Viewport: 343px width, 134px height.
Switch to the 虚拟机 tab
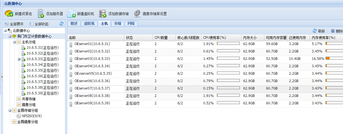(89, 23)
